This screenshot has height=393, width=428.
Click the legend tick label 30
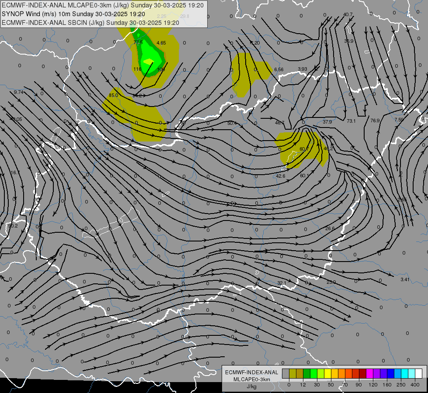(317, 385)
